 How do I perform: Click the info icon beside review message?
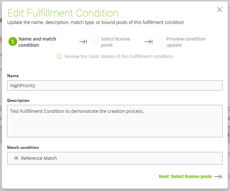(x=59, y=56)
